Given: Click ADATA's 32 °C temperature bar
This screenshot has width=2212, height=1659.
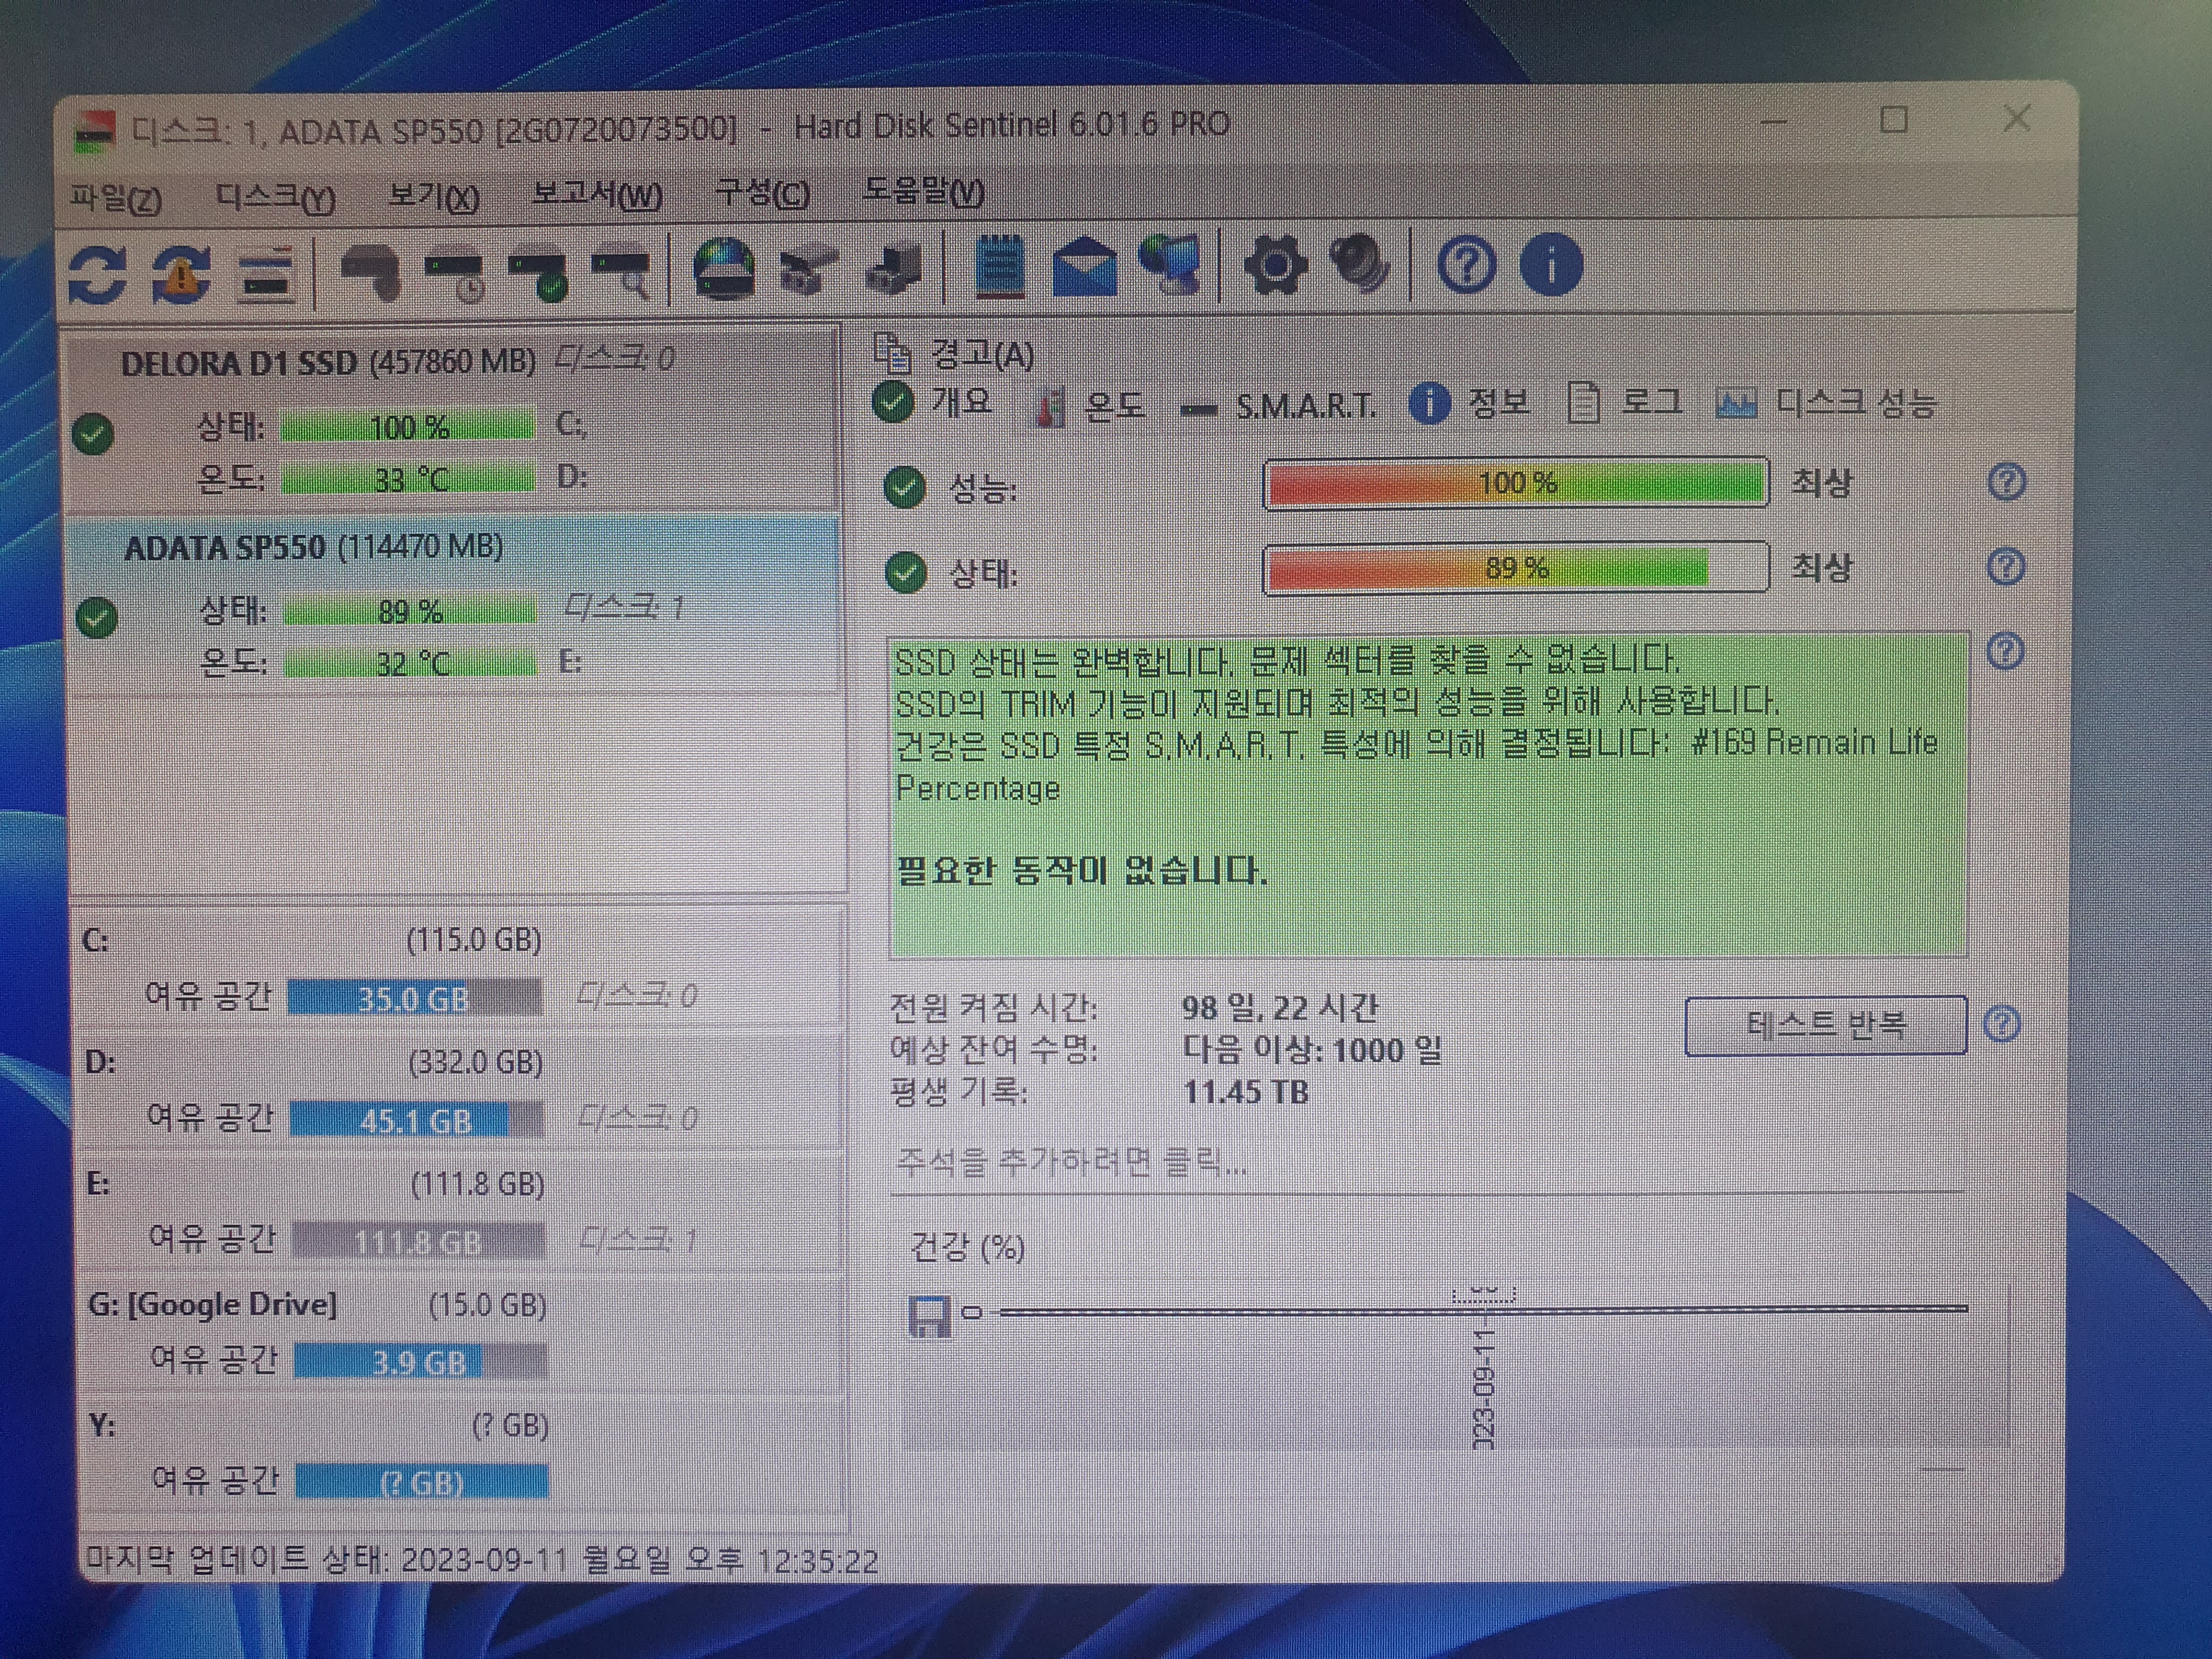Looking at the screenshot, I should [410, 663].
